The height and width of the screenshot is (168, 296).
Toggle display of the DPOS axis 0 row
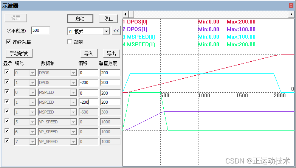(7, 72)
